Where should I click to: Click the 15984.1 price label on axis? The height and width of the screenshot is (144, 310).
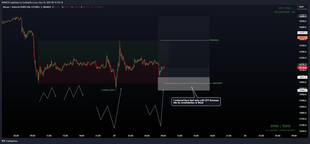coord(302,90)
